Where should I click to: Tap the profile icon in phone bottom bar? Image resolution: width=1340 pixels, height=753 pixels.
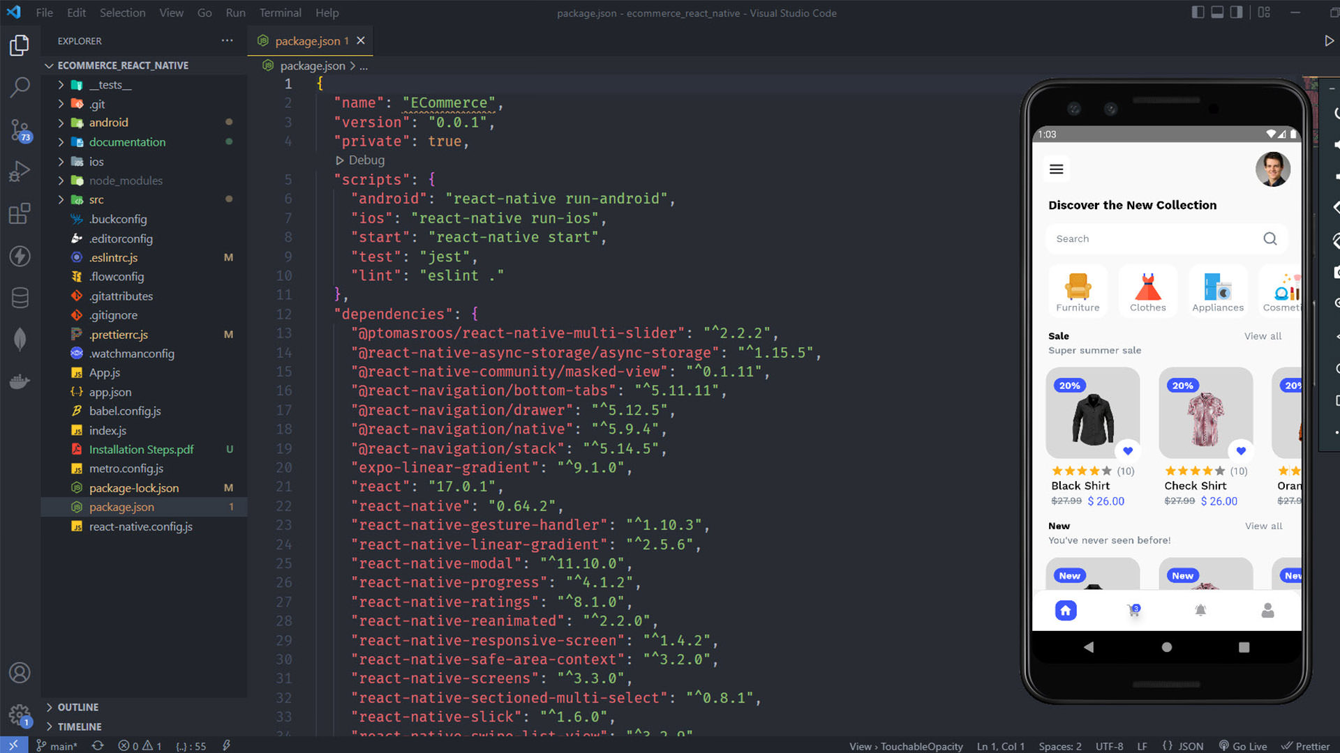pos(1267,611)
